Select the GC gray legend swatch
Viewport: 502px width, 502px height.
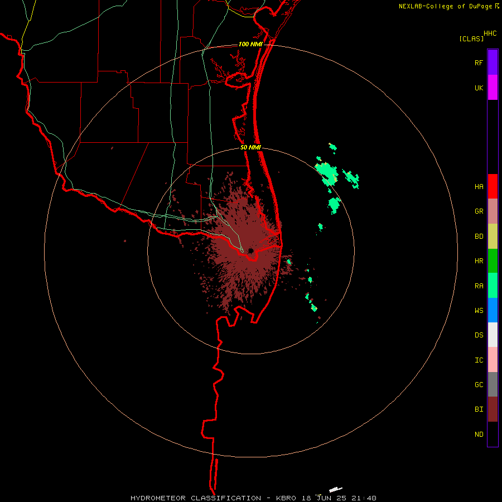(493, 384)
